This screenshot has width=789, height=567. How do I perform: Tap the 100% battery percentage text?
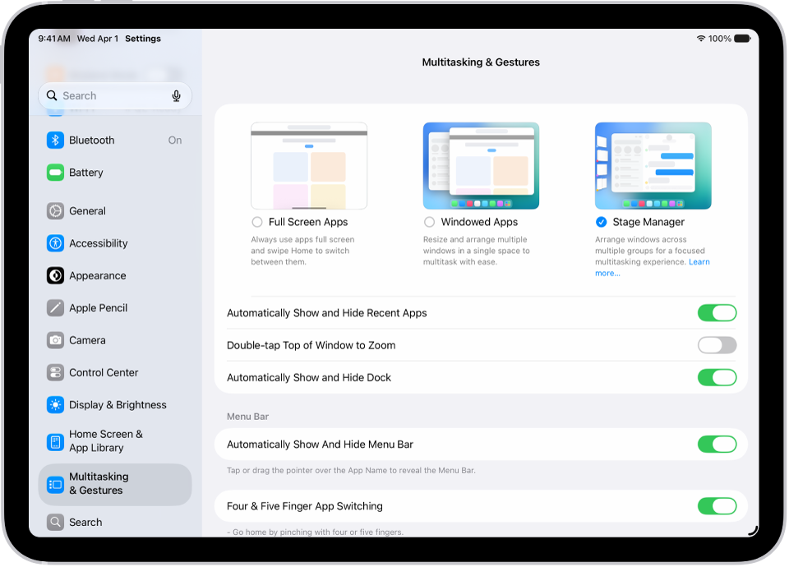coord(720,39)
